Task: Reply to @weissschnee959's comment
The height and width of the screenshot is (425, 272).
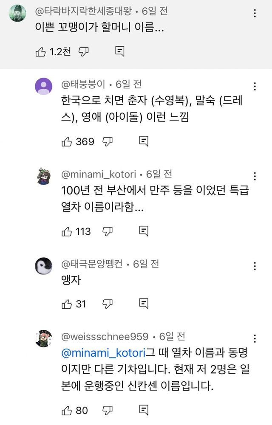Action: (x=144, y=411)
